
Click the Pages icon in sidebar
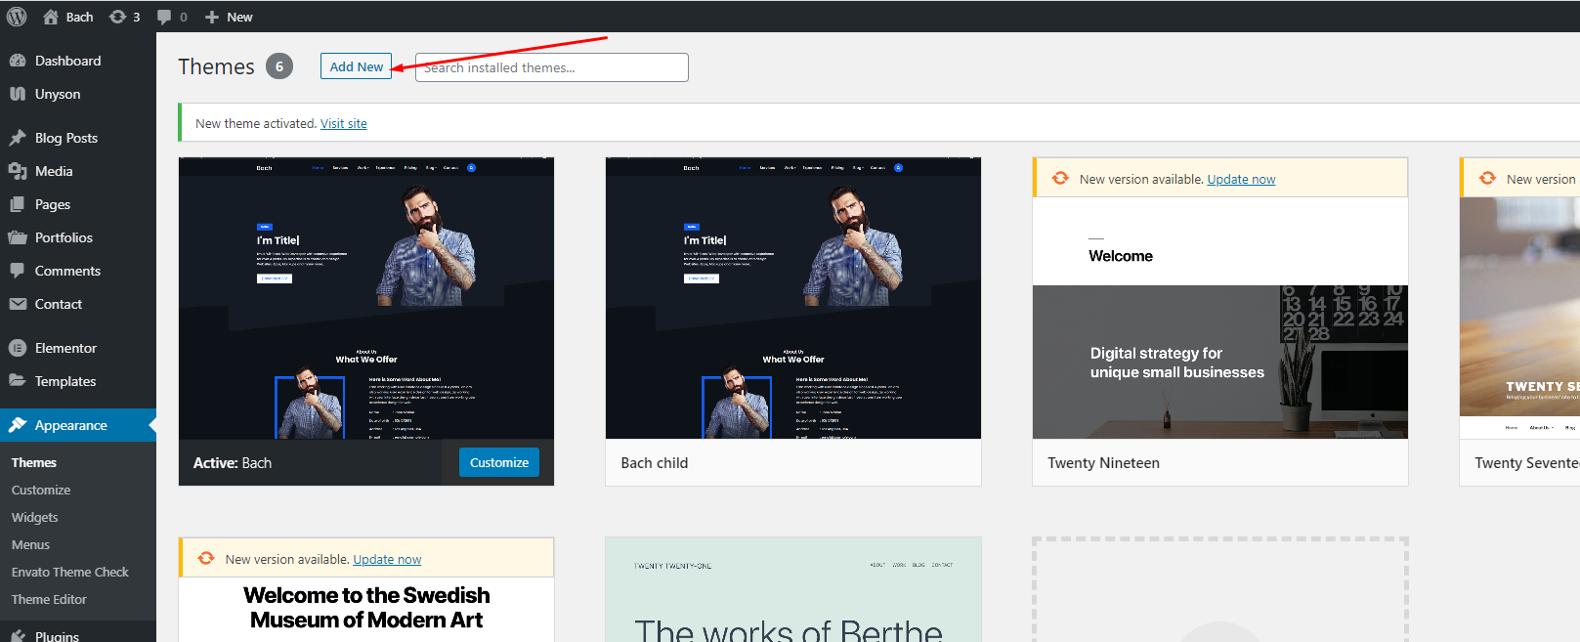point(18,204)
